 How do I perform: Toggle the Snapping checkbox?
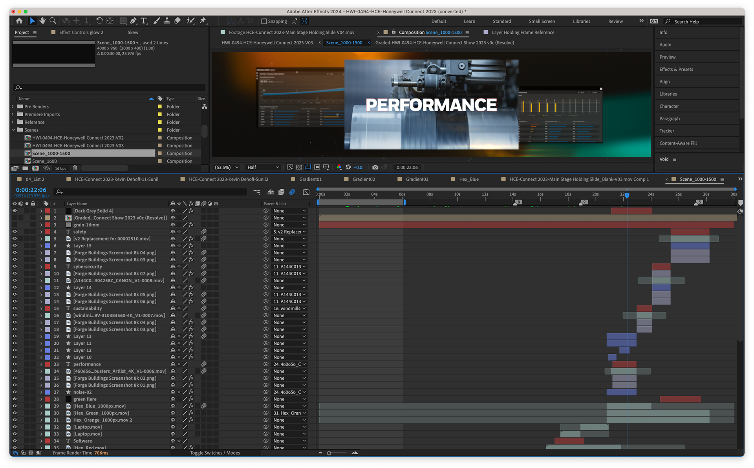264,21
